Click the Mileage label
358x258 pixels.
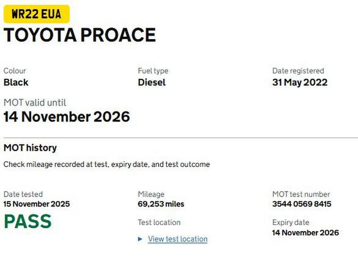pyautogui.click(x=151, y=194)
